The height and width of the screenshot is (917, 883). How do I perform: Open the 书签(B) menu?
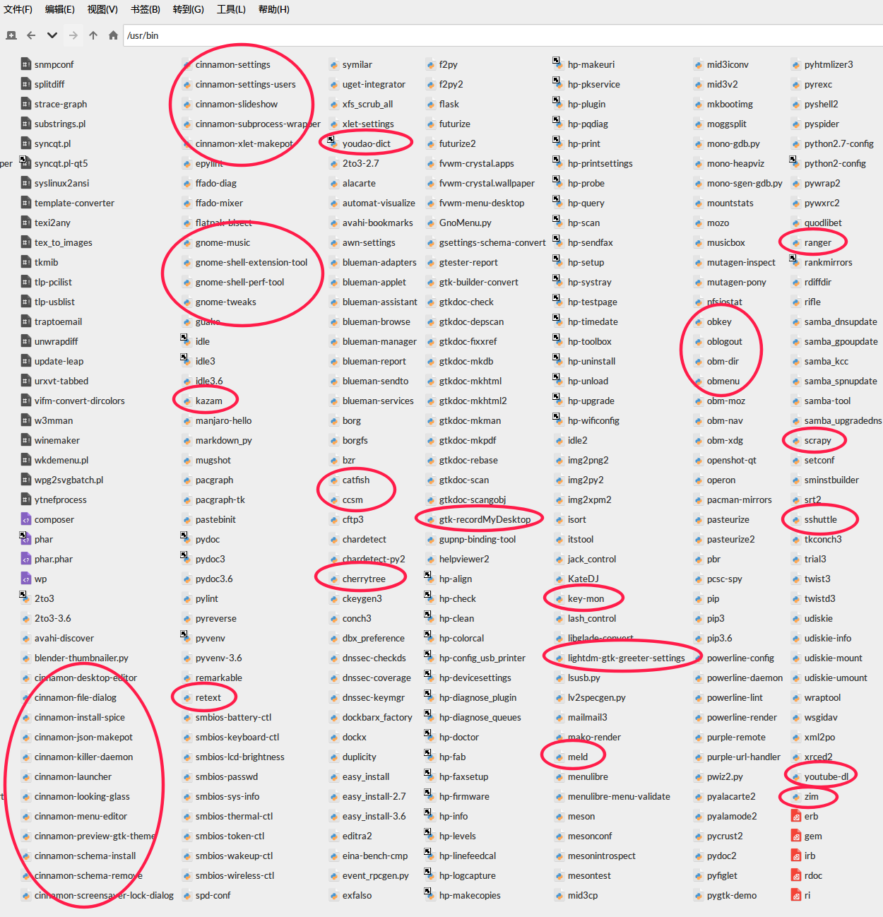coord(146,9)
